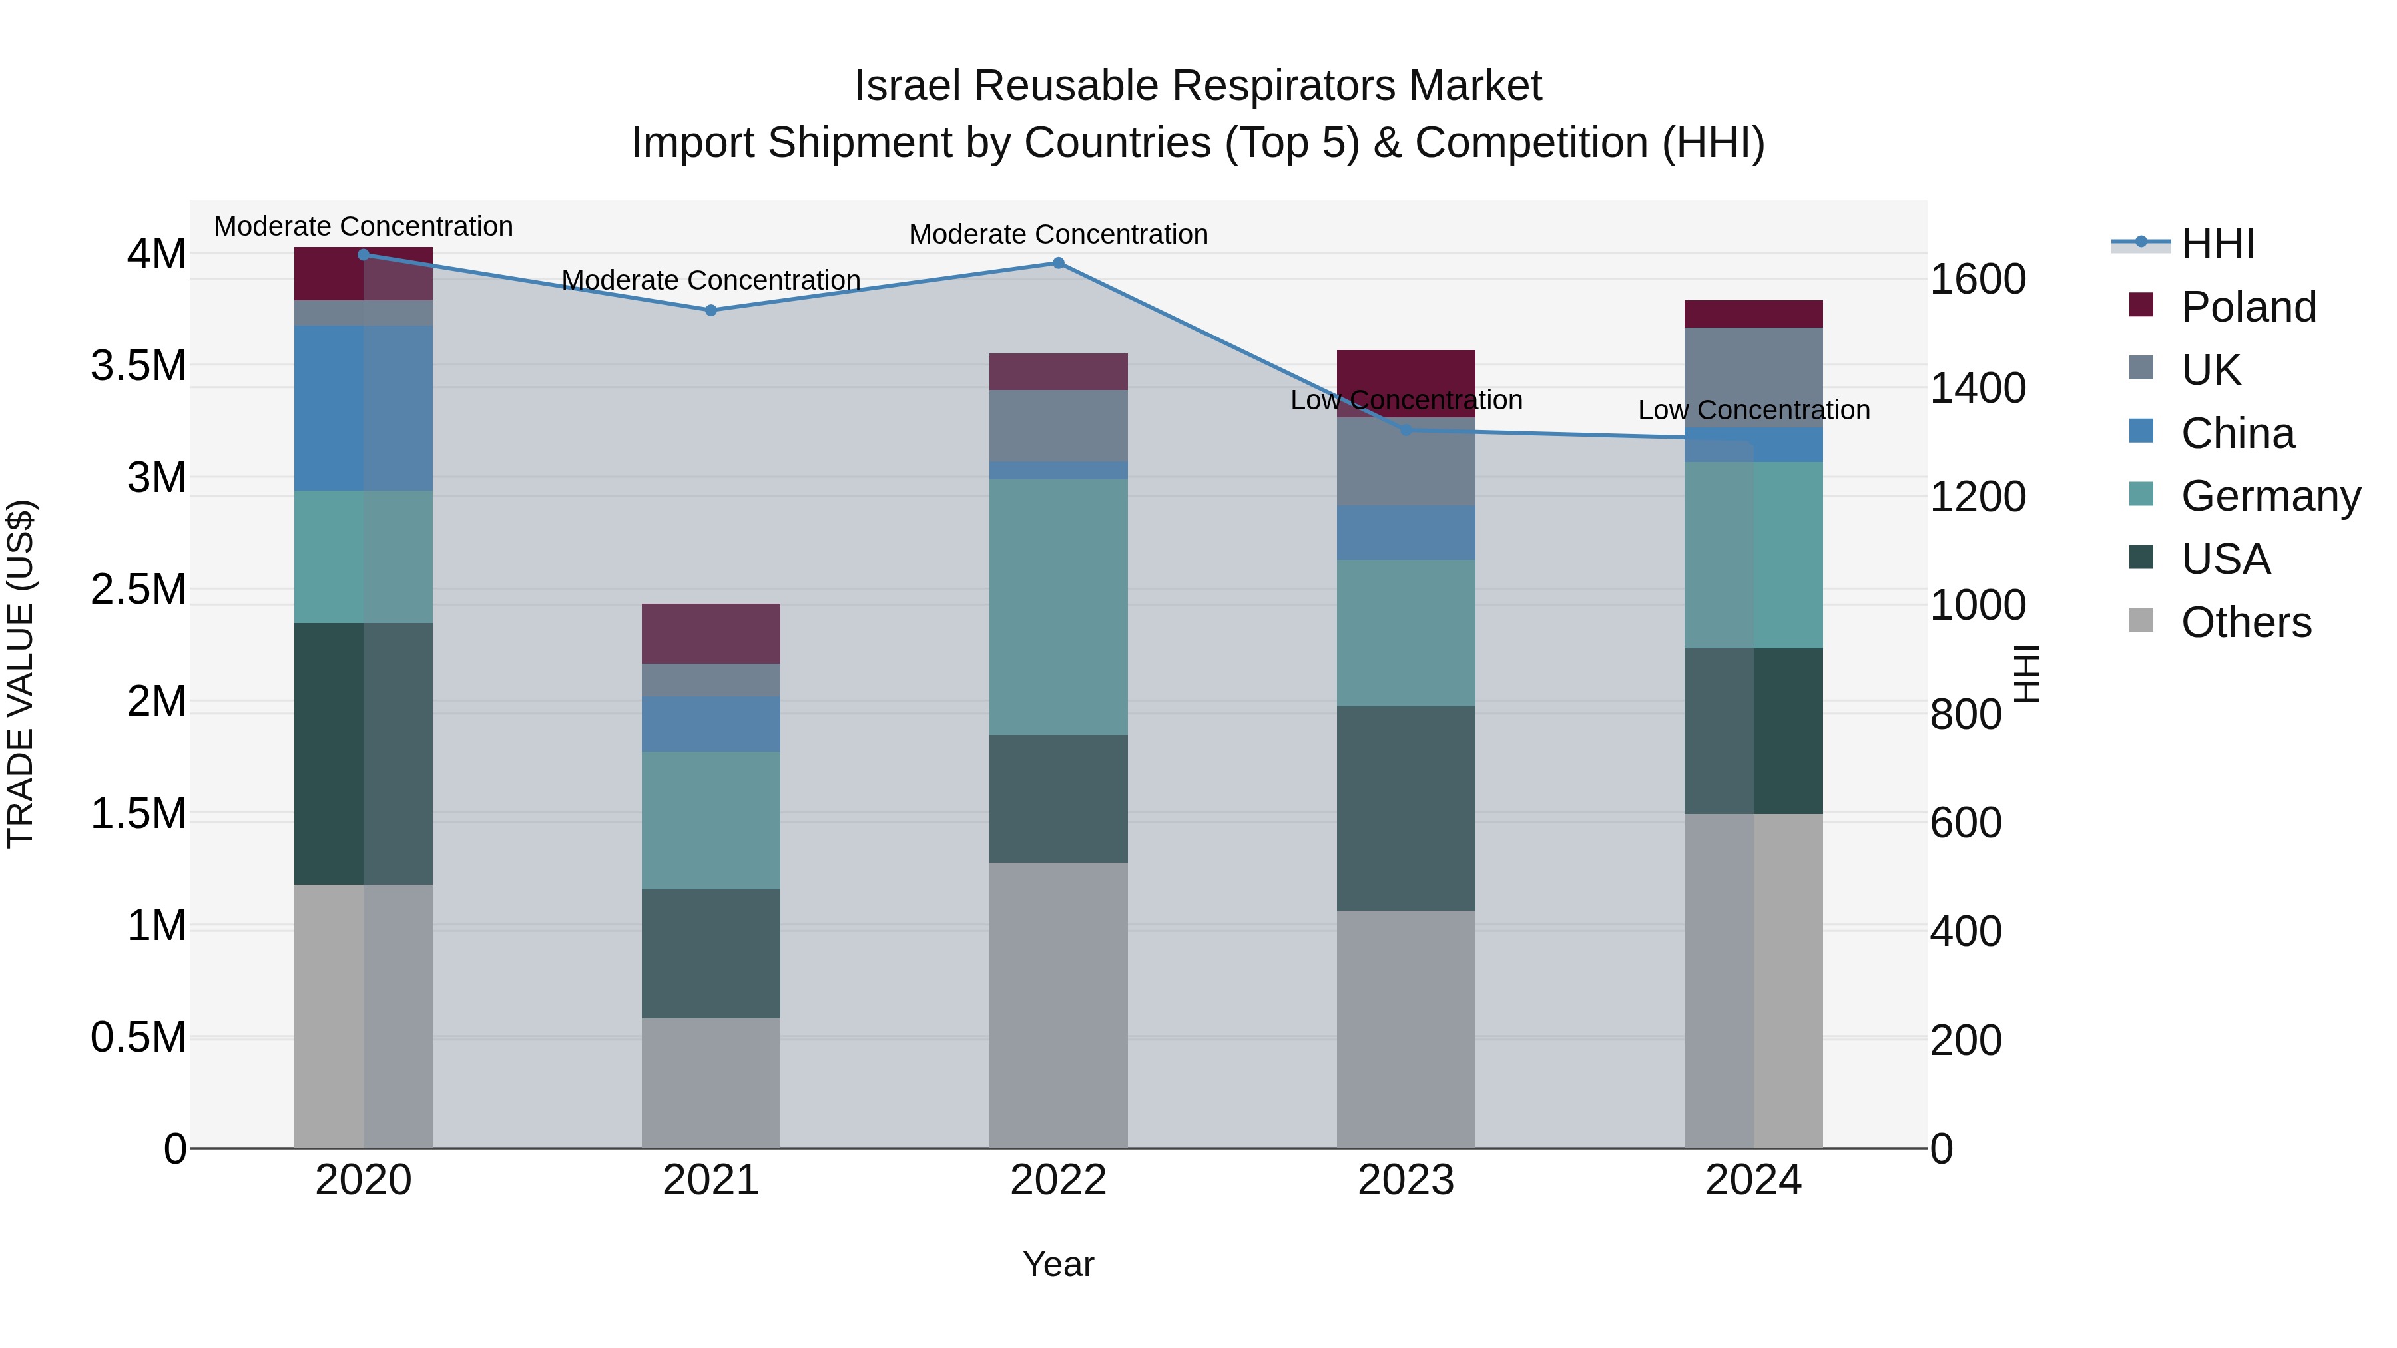
Task: Click the 'Year' axis title
Action: [x=1058, y=1264]
